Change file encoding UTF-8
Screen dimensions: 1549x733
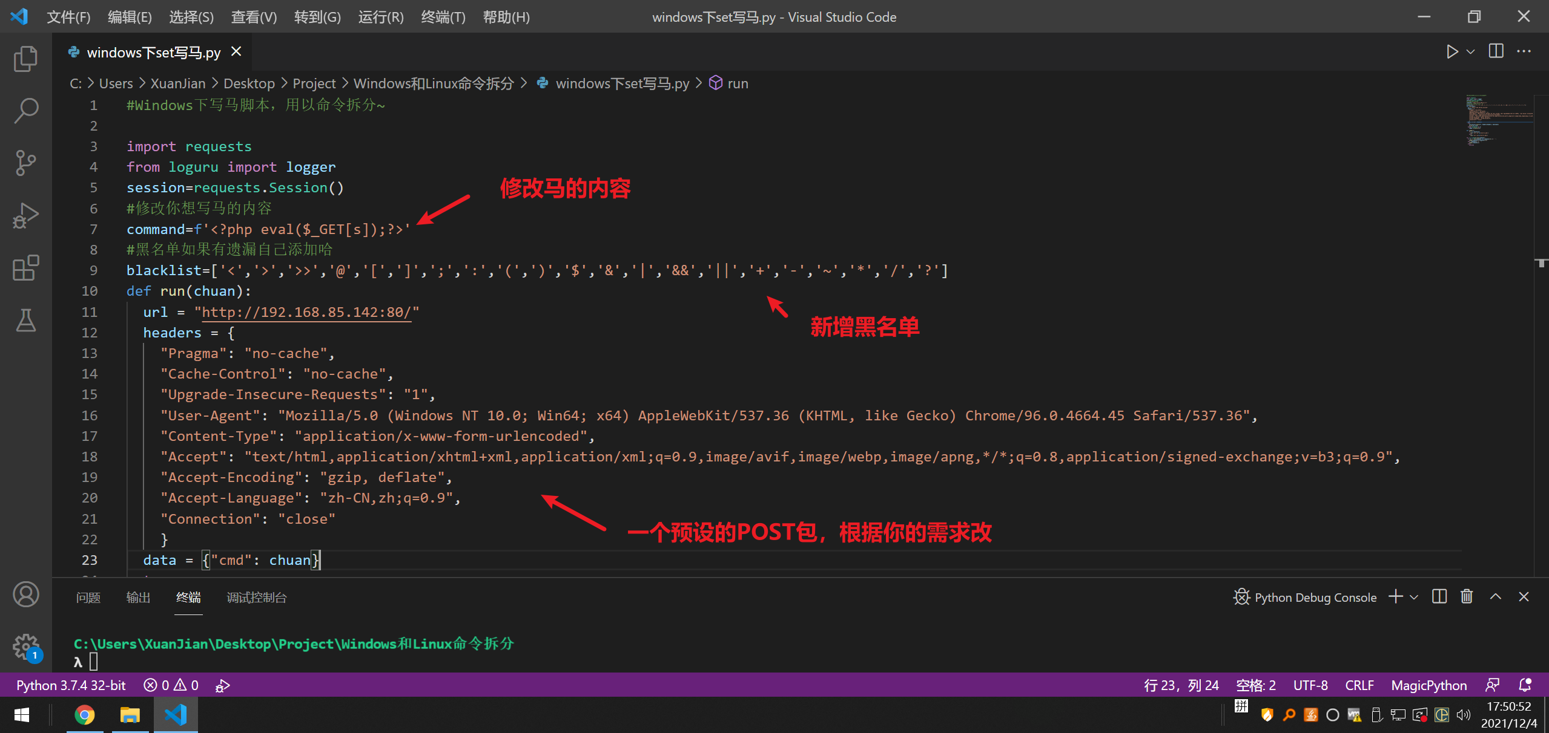point(1310,685)
